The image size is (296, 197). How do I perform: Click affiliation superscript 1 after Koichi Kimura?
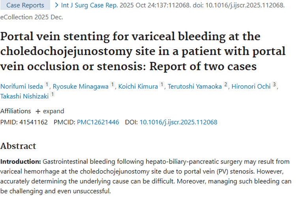[161, 85]
